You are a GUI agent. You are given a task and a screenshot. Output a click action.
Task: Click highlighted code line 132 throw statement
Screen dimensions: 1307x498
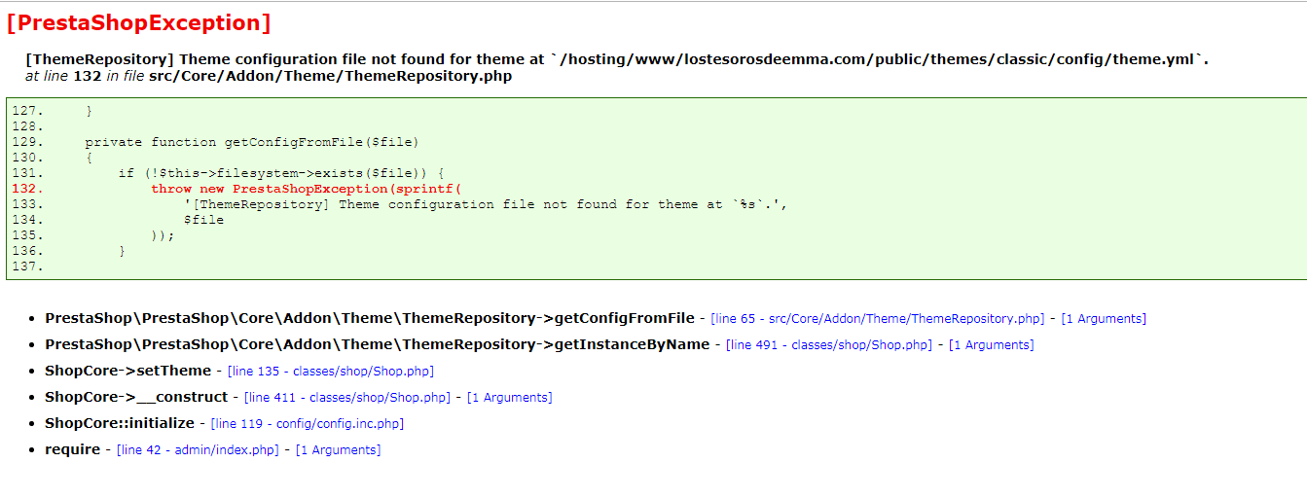307,189
